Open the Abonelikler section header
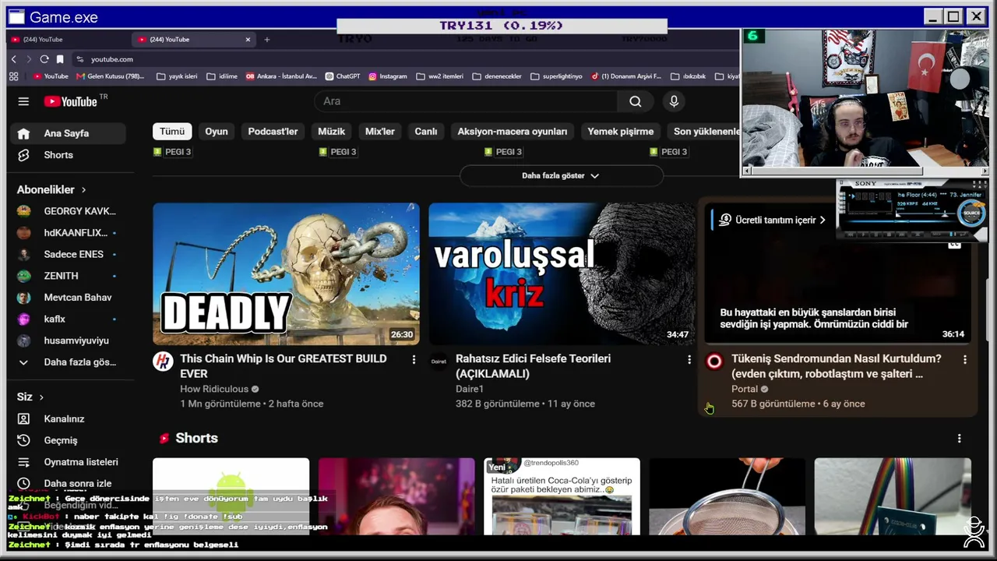Image resolution: width=997 pixels, height=561 pixels. coord(51,189)
